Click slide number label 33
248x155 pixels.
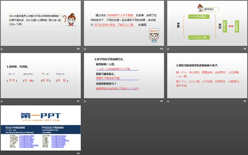coord(245,101)
